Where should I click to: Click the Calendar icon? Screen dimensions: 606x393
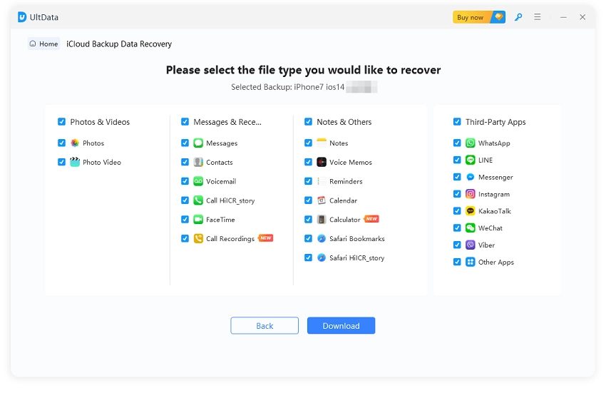coord(322,200)
